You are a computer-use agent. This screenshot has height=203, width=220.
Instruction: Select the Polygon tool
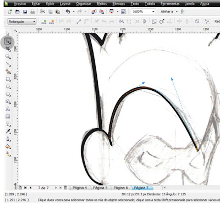(x=8, y=94)
